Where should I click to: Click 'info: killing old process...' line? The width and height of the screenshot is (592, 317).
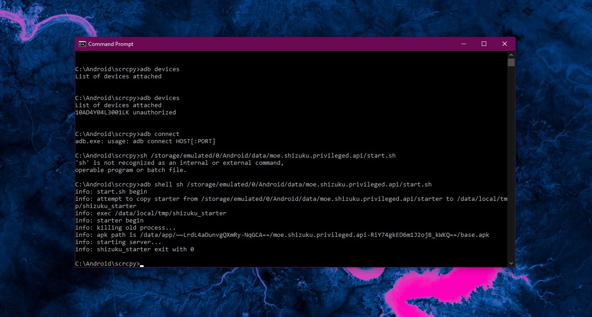point(126,228)
